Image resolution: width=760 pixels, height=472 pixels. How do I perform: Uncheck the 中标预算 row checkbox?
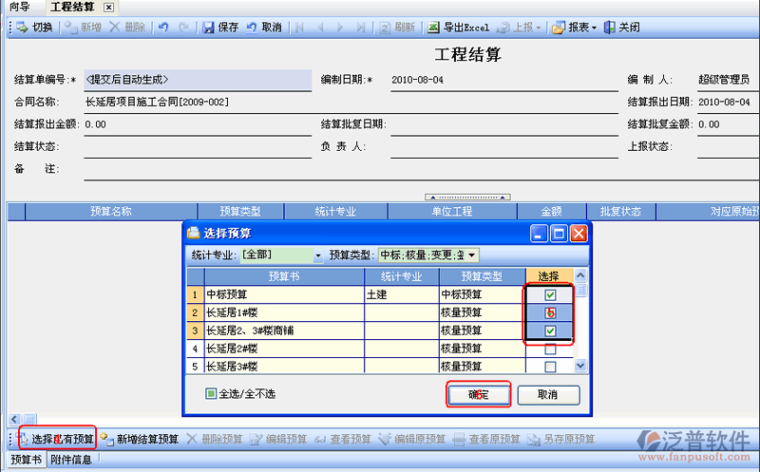550,295
